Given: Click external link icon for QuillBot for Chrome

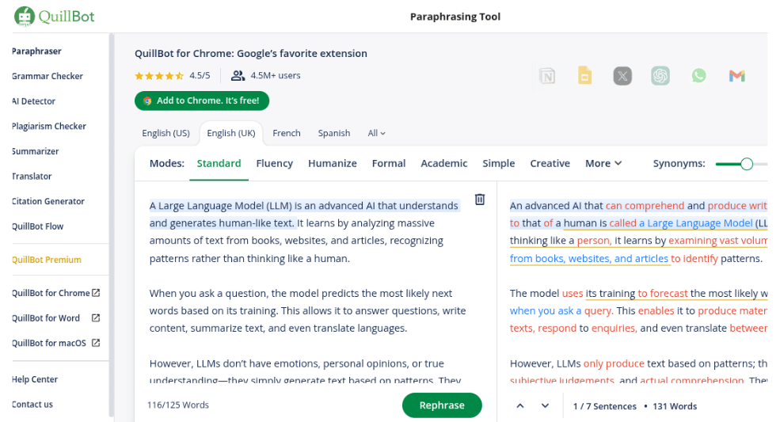Looking at the screenshot, I should click(96, 293).
